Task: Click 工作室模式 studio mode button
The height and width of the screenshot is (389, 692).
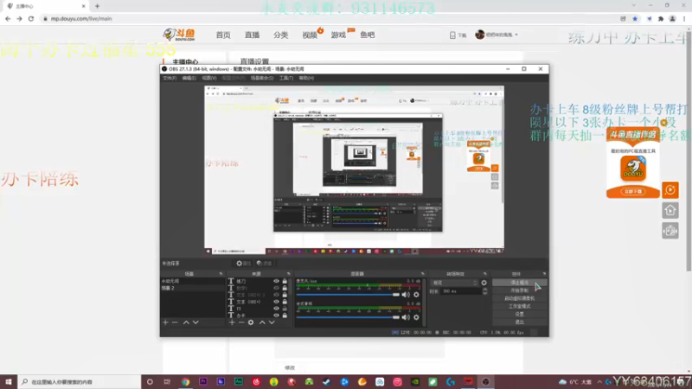Action: tap(520, 307)
